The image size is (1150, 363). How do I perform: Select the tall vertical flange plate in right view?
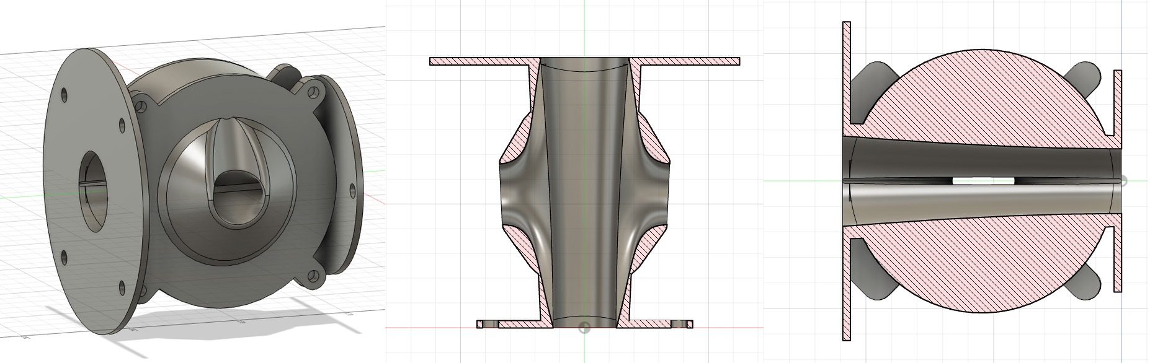coord(846,181)
